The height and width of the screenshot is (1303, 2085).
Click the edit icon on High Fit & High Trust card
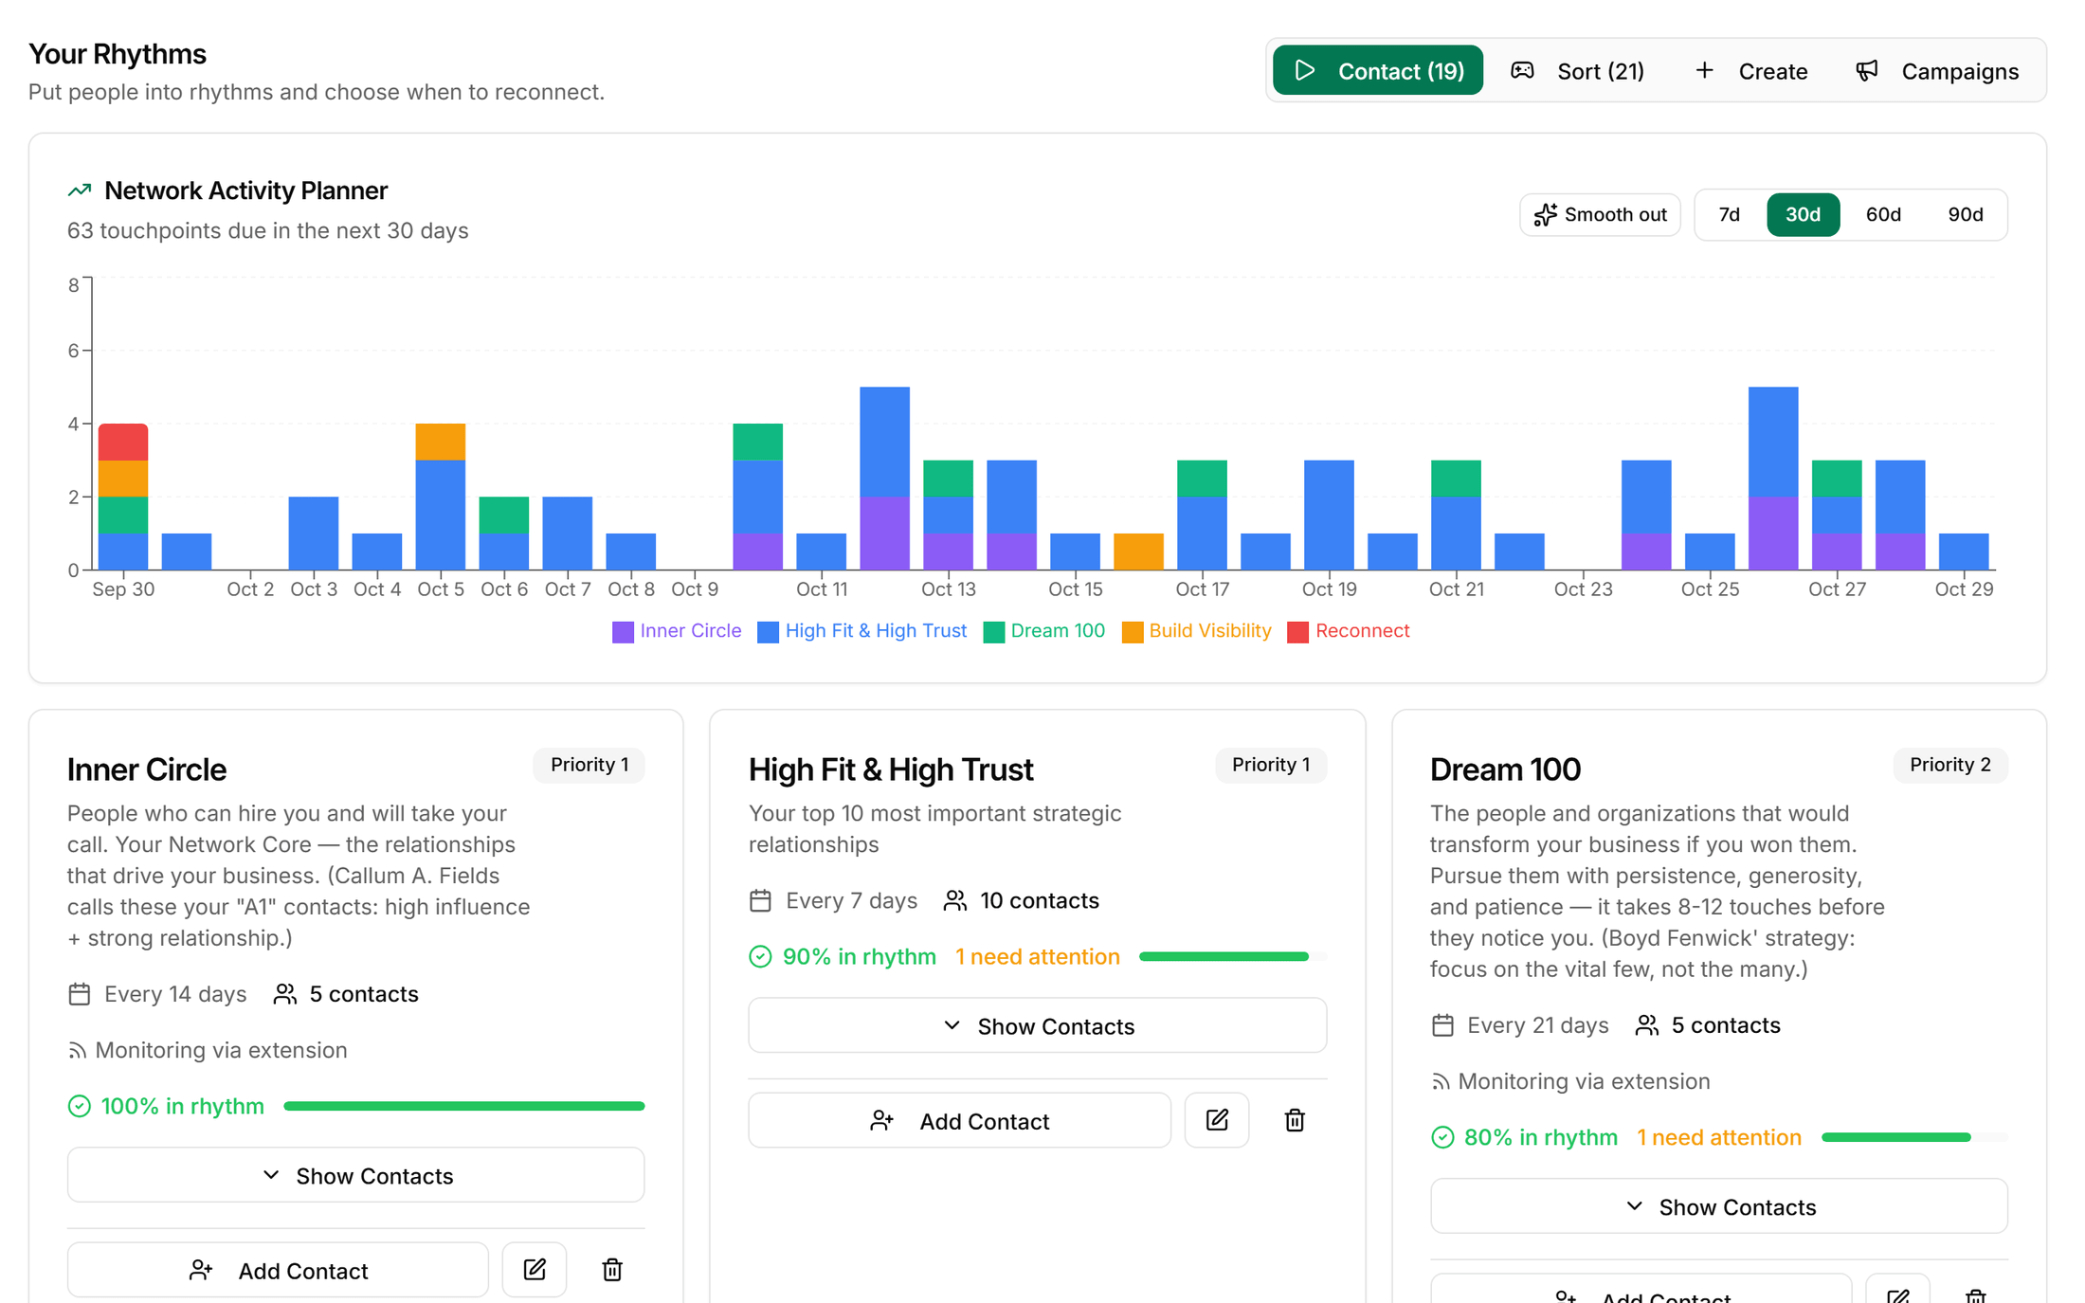(x=1217, y=1120)
